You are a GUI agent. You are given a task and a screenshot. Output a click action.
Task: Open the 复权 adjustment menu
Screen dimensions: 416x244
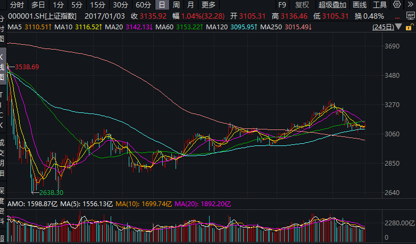[x=302, y=5]
